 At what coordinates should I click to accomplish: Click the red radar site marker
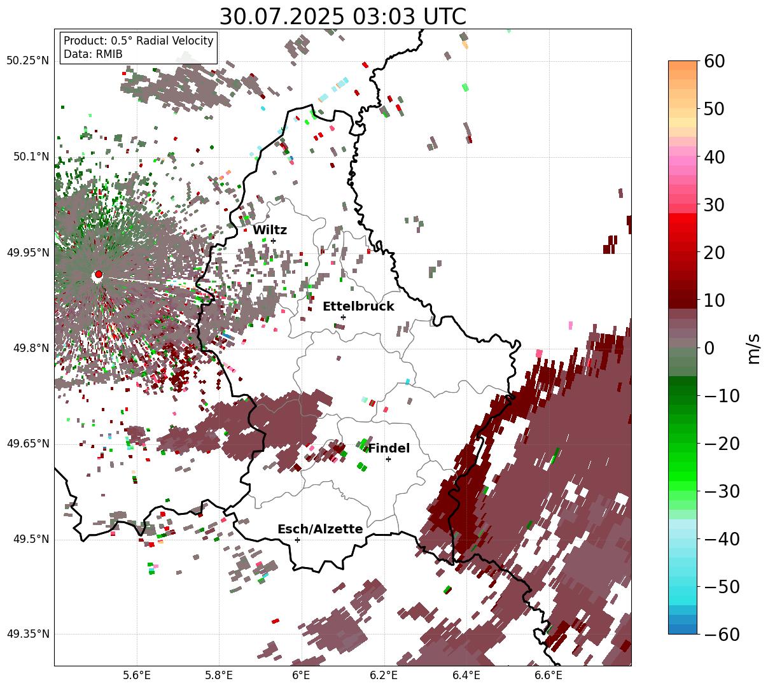pos(98,275)
